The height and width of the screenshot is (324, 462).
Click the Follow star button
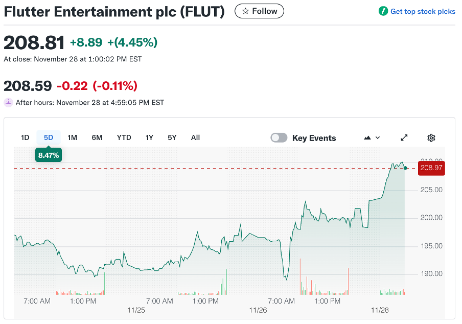(x=259, y=11)
